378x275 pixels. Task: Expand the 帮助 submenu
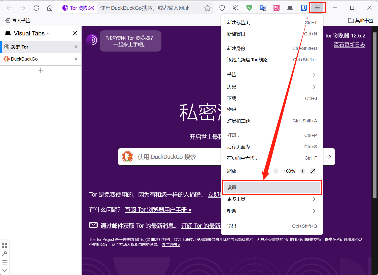click(272, 211)
